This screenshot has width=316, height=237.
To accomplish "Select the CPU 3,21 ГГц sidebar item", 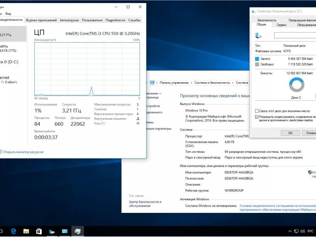I will pyautogui.click(x=13, y=34).
